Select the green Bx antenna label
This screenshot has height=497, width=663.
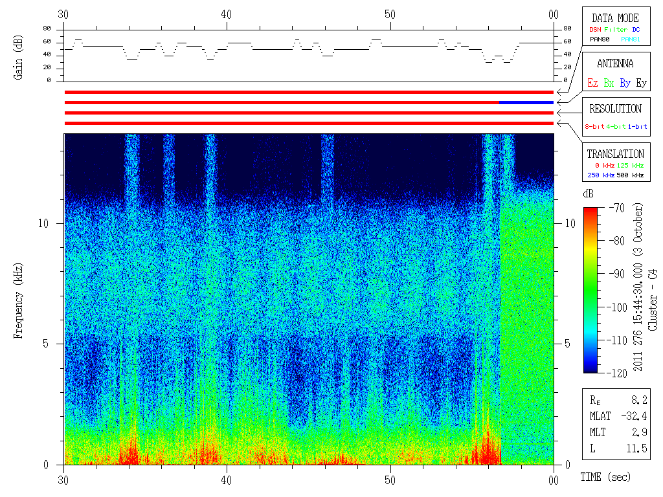tap(609, 83)
